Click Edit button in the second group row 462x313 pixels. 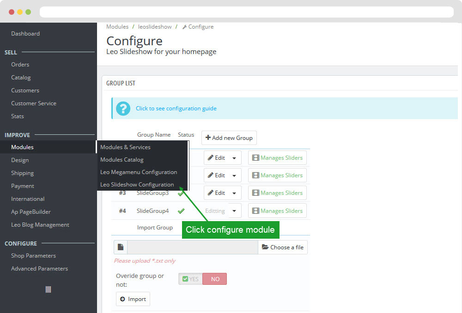tap(216, 175)
